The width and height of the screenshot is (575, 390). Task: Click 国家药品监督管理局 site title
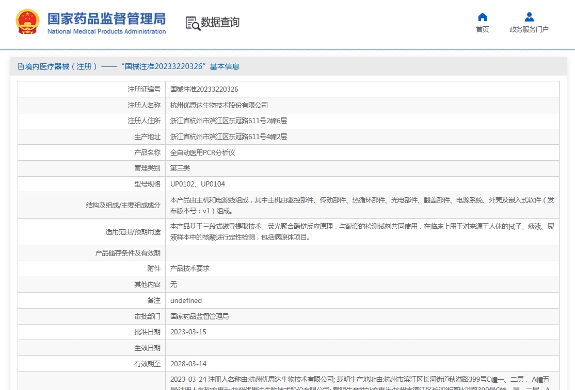(106, 19)
